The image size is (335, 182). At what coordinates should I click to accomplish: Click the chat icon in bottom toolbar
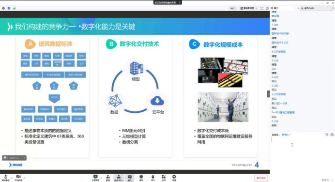point(130,178)
